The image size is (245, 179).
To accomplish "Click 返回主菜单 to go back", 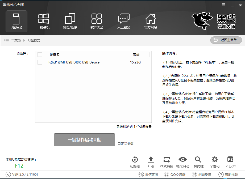I will (226, 40).
